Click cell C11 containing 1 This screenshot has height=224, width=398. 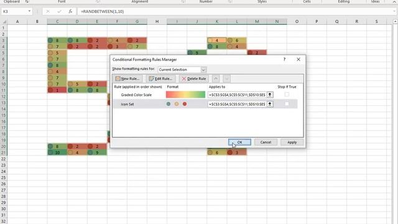[57, 90]
